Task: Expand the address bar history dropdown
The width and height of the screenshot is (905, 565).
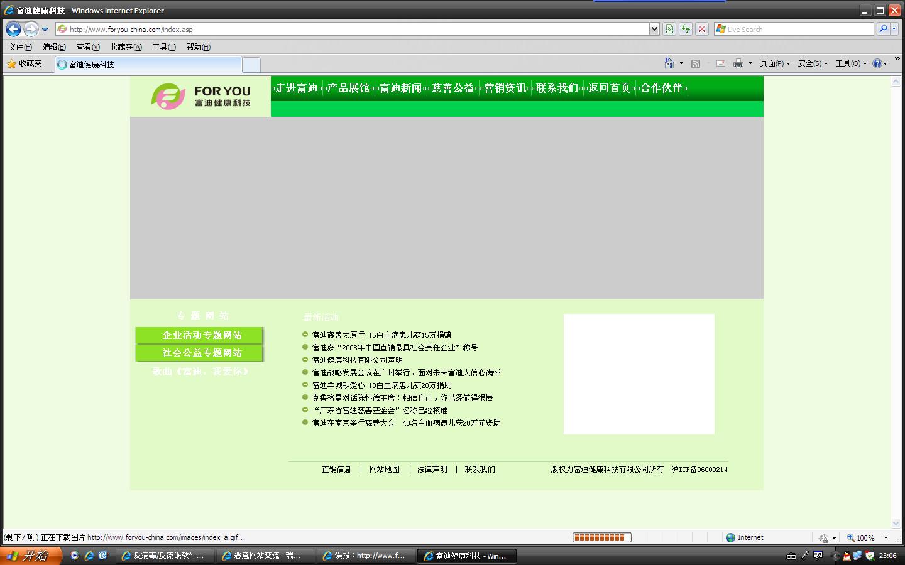Action: click(654, 29)
